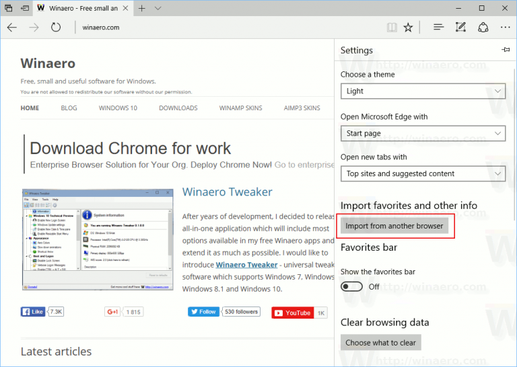Viewport: 517px width, 367px height.
Task: Close the Winaero tab
Action: (126, 8)
